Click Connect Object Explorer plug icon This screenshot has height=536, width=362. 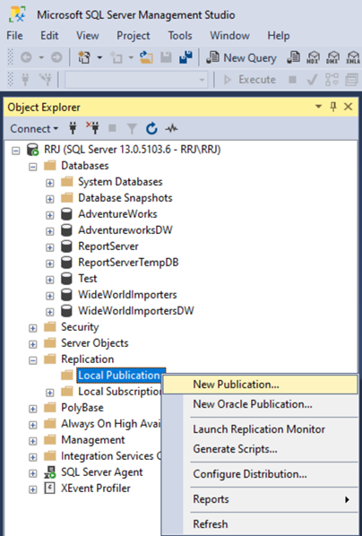click(x=73, y=128)
